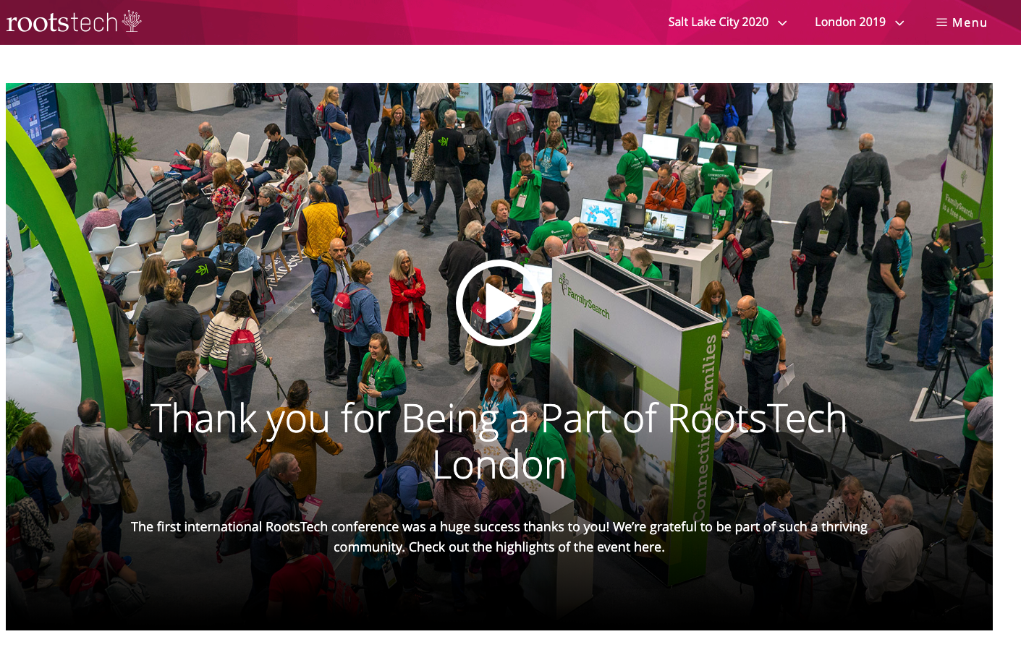
Task: Click the RootsTech logo in the header
Action: [74, 22]
